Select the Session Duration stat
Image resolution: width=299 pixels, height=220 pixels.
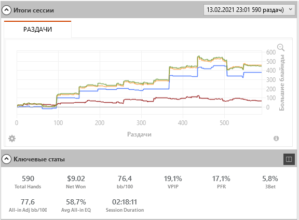click(x=125, y=205)
